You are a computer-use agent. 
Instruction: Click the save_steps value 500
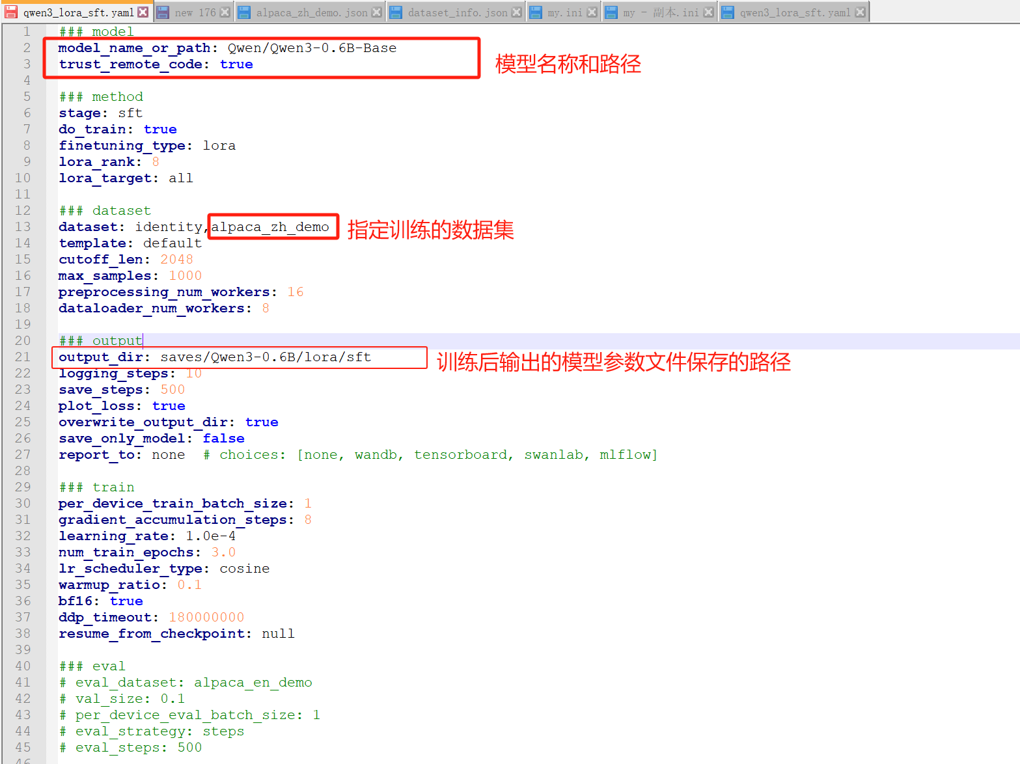172,390
